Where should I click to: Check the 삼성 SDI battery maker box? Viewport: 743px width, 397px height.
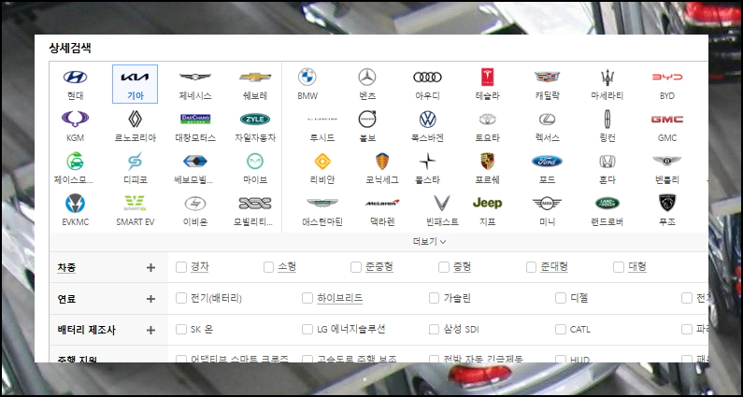point(434,329)
